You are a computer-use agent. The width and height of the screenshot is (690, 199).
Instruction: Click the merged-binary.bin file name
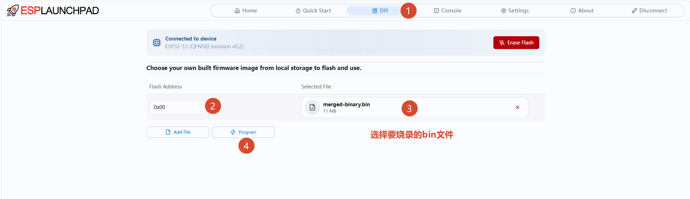[346, 104]
